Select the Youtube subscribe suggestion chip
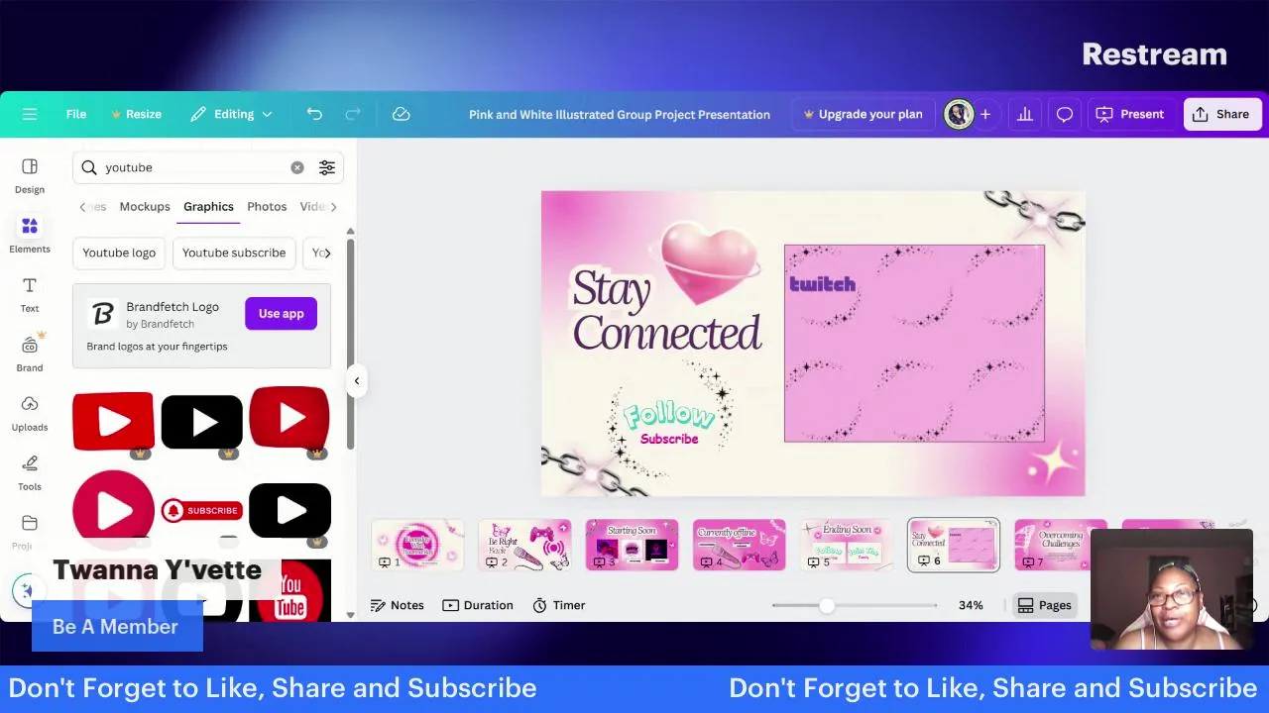Image resolution: width=1269 pixels, height=713 pixels. [x=234, y=253]
